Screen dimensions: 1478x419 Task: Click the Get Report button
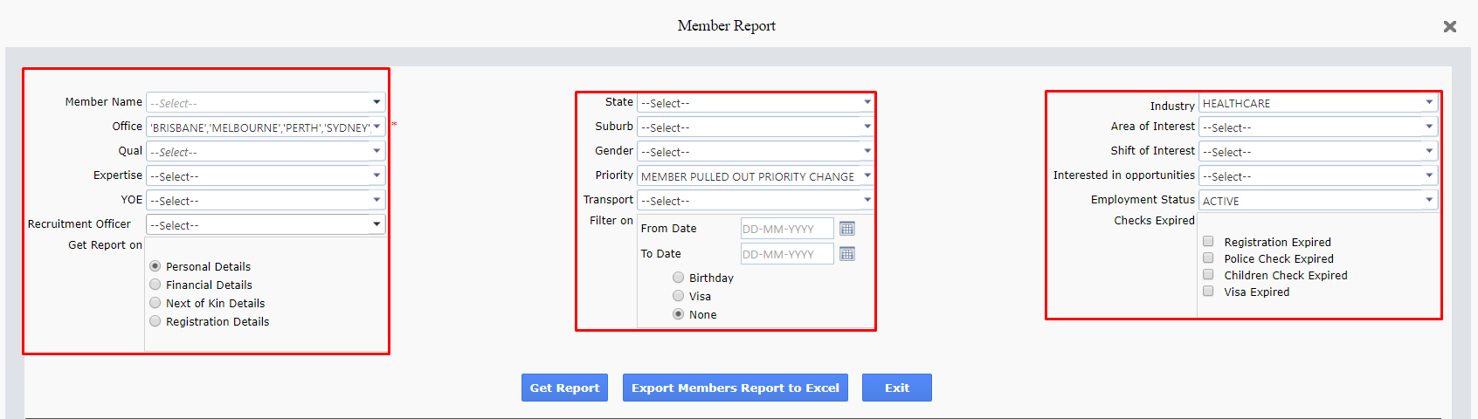pyautogui.click(x=565, y=388)
